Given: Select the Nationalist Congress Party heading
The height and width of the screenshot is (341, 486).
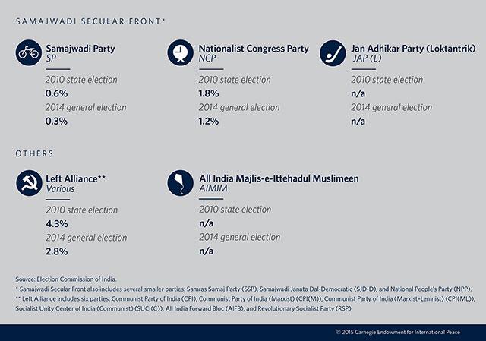Looking at the screenshot, I should point(254,49).
